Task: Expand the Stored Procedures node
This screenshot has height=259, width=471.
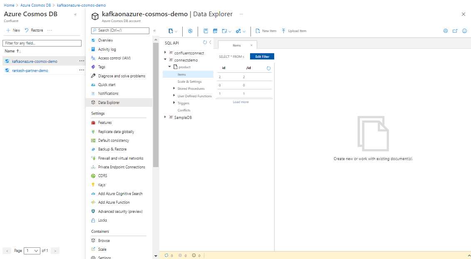Action: 174,88
